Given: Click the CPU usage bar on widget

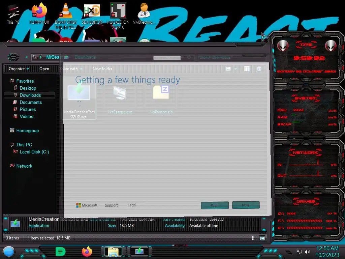Looking at the screenshot, I should click(x=299, y=110).
